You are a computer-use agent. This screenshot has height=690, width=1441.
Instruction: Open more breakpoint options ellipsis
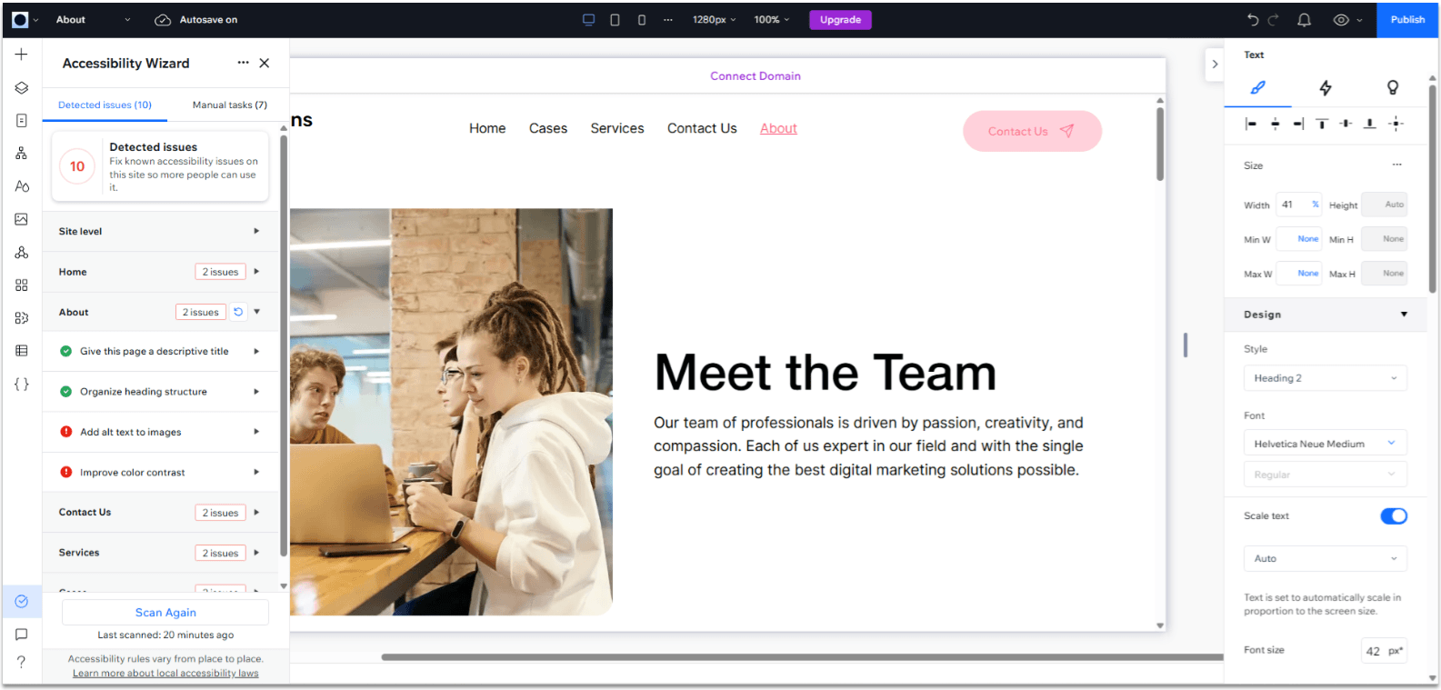pos(668,20)
